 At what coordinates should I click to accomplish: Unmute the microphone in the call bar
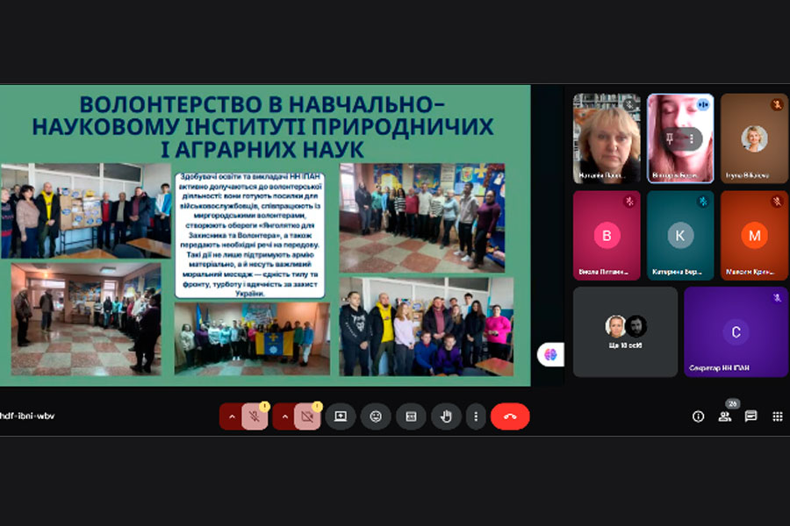pos(255,416)
